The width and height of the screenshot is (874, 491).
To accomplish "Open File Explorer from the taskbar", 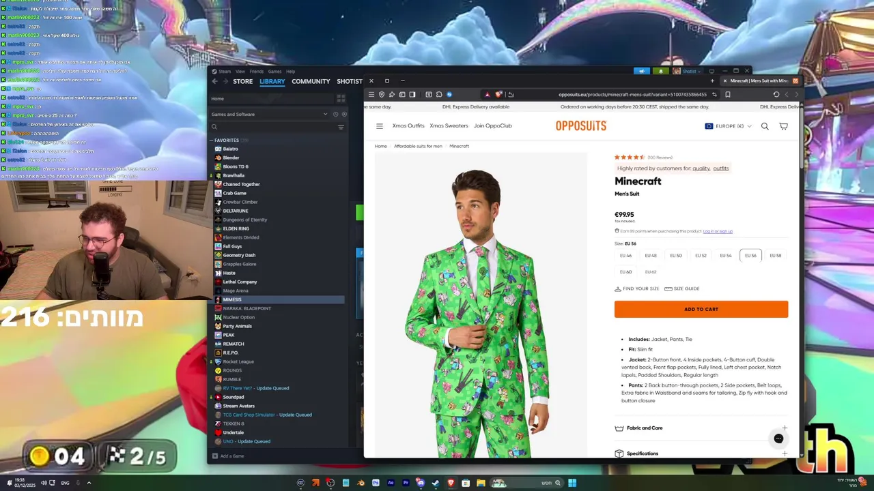I will tap(481, 483).
